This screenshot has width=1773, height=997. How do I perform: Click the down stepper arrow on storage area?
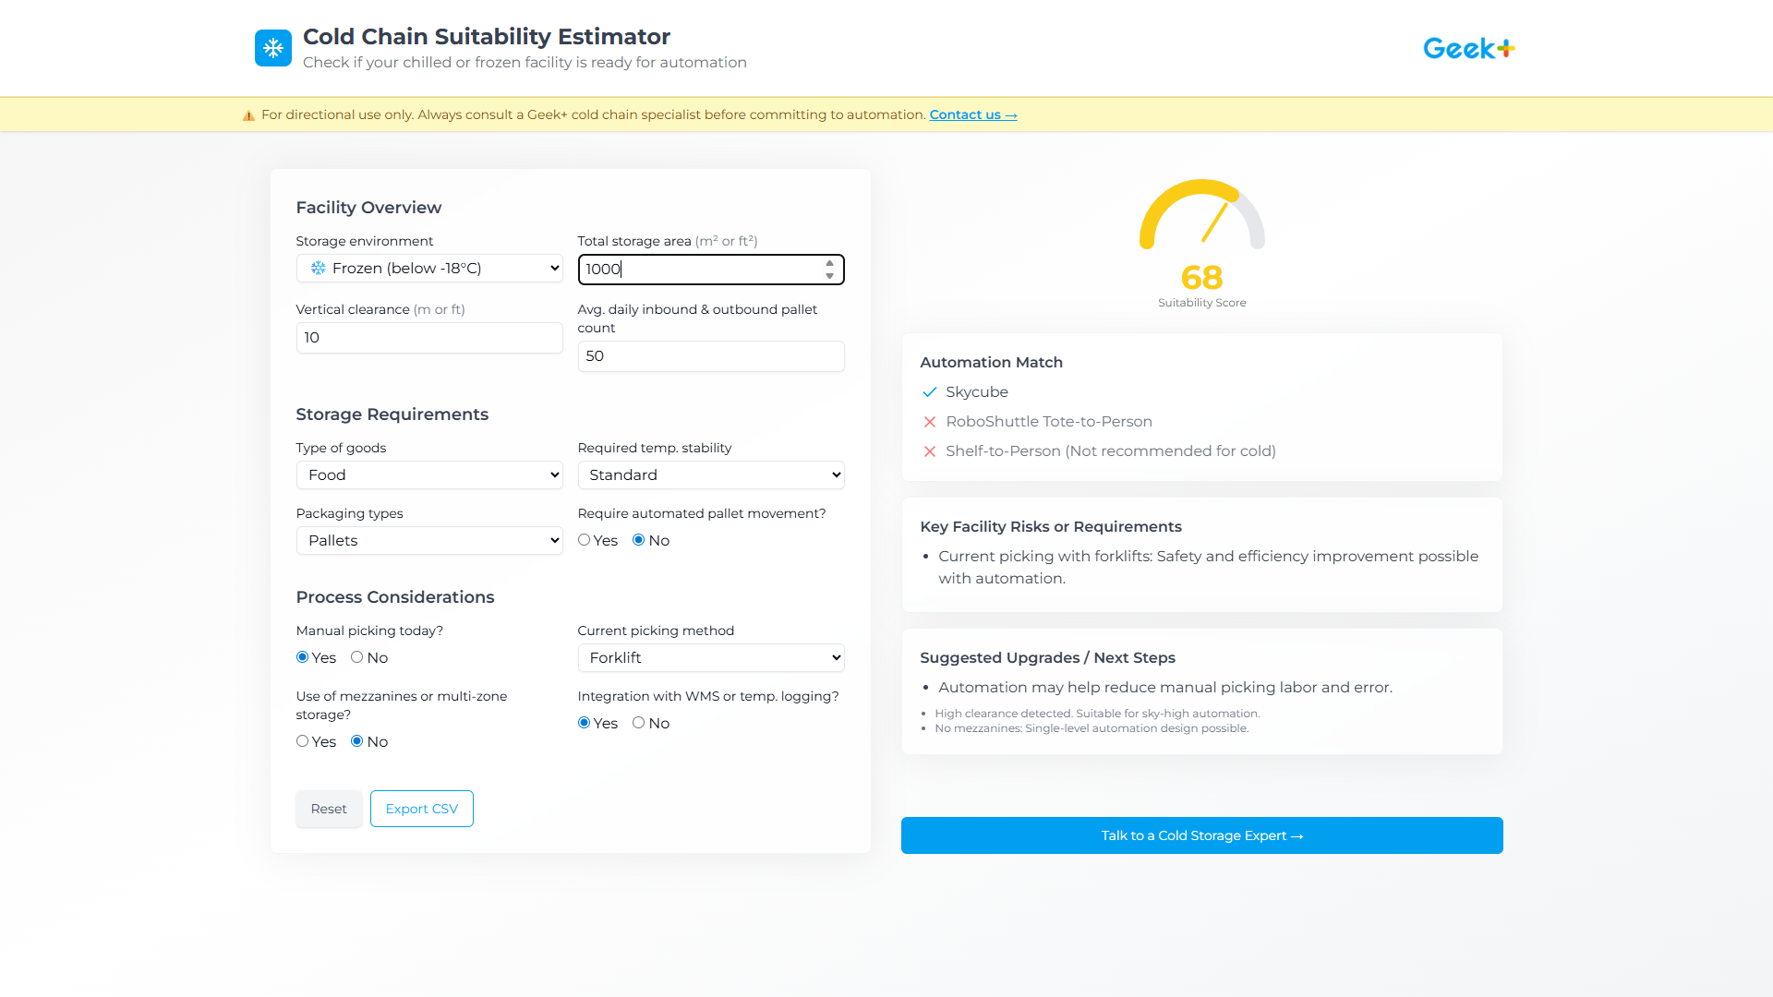coord(827,275)
